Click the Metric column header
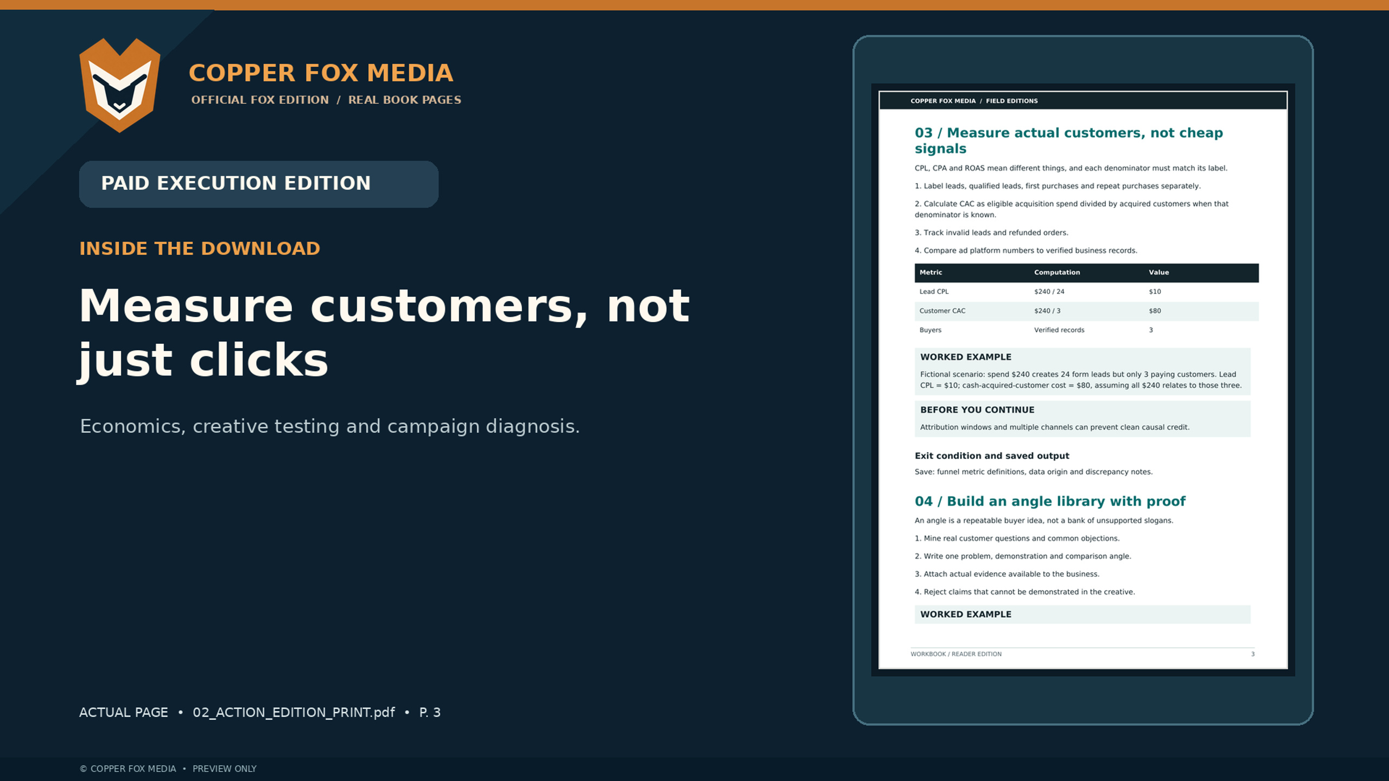 tap(931, 273)
